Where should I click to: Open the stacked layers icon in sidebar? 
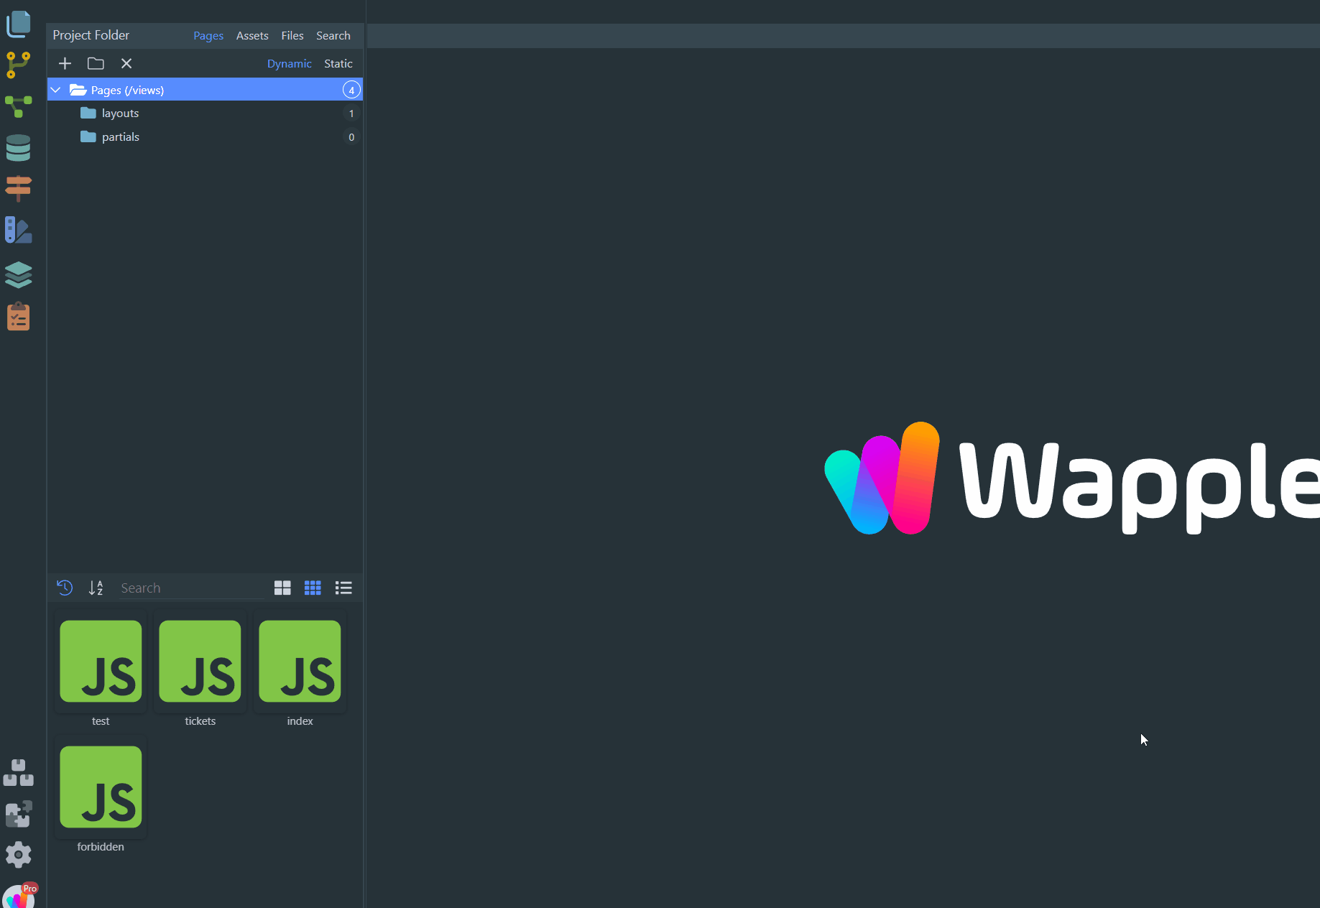(x=19, y=274)
